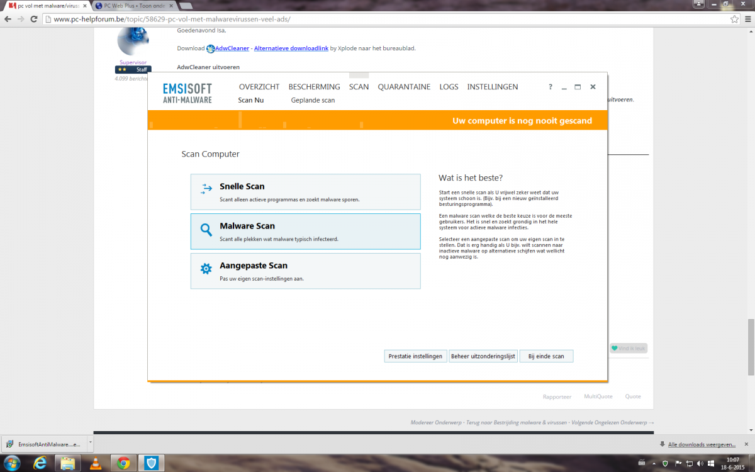Click the Emsisoft help question mark
The height and width of the screenshot is (472, 755).
(x=551, y=87)
